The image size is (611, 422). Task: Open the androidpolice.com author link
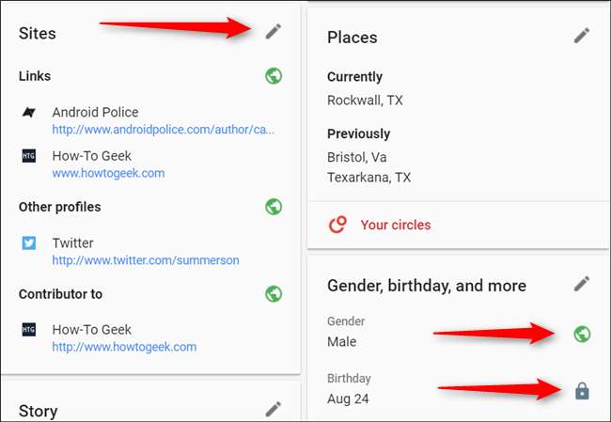(164, 130)
